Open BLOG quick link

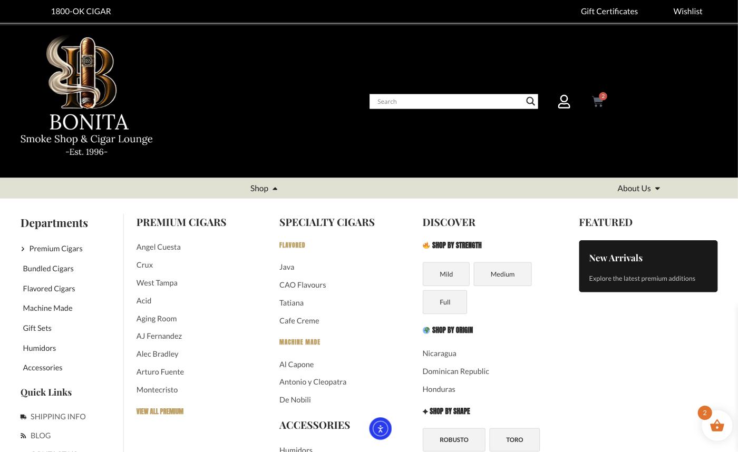click(x=41, y=436)
